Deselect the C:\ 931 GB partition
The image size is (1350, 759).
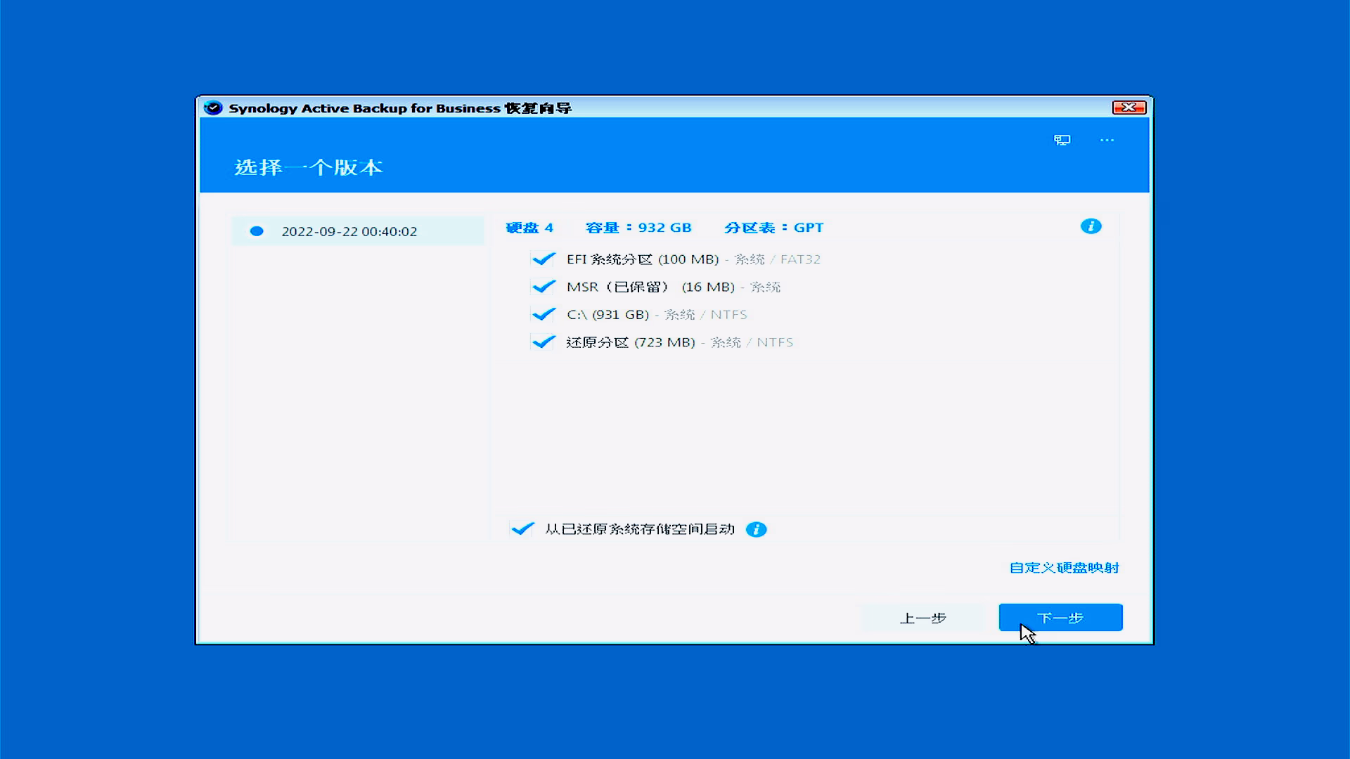(x=544, y=314)
